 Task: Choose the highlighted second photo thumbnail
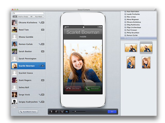tap(146, 48)
